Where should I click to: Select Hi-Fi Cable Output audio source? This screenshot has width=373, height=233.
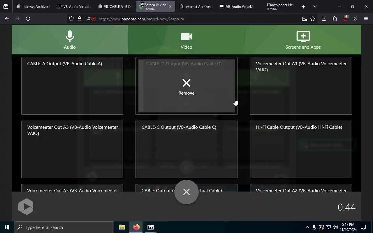(x=301, y=149)
